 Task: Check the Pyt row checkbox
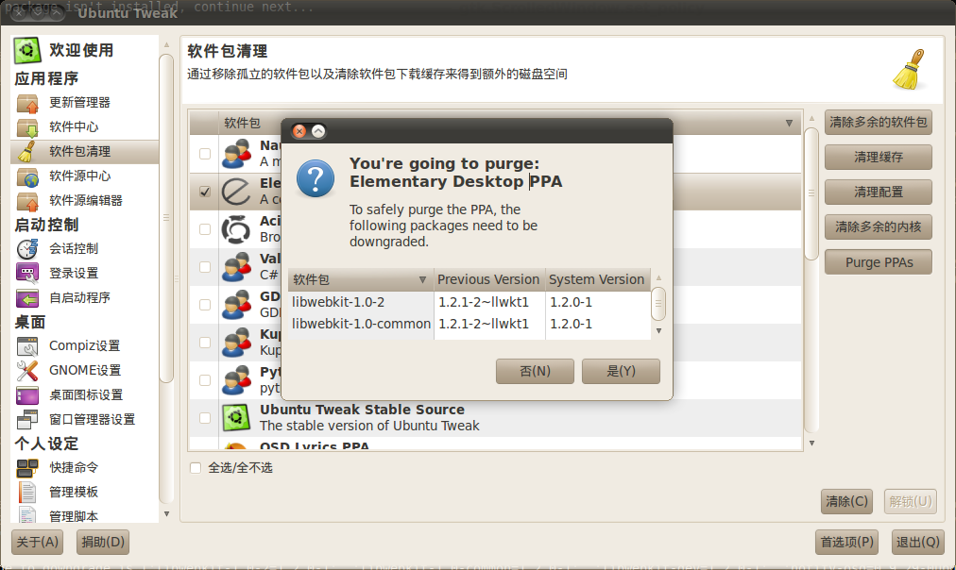(205, 380)
